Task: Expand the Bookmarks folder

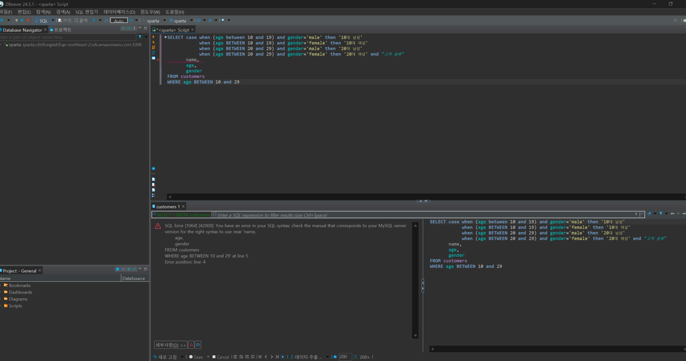Action: [x=1, y=285]
